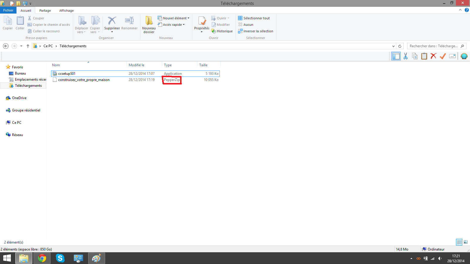Click Inverser la sélection button
Screen dimensions: 470x264
pyautogui.click(x=256, y=31)
